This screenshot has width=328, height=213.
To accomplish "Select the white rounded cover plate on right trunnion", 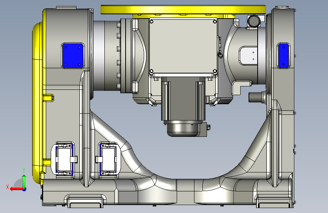I will (248, 56).
